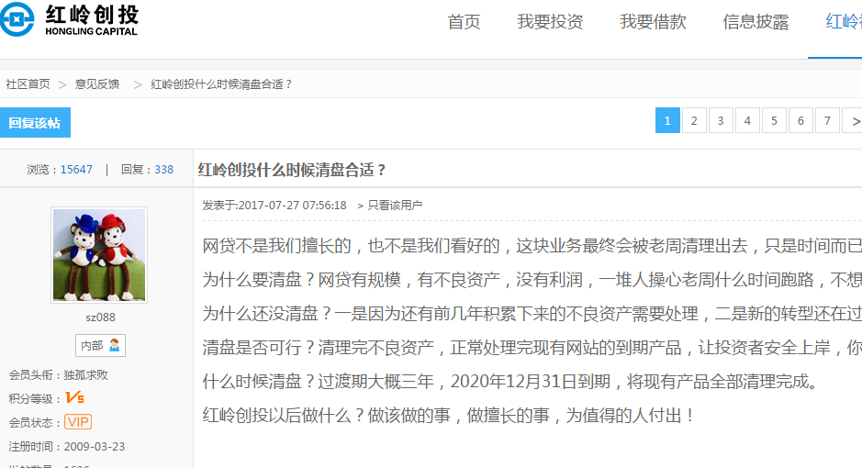Select current page 1 in pagination

[x=667, y=121]
